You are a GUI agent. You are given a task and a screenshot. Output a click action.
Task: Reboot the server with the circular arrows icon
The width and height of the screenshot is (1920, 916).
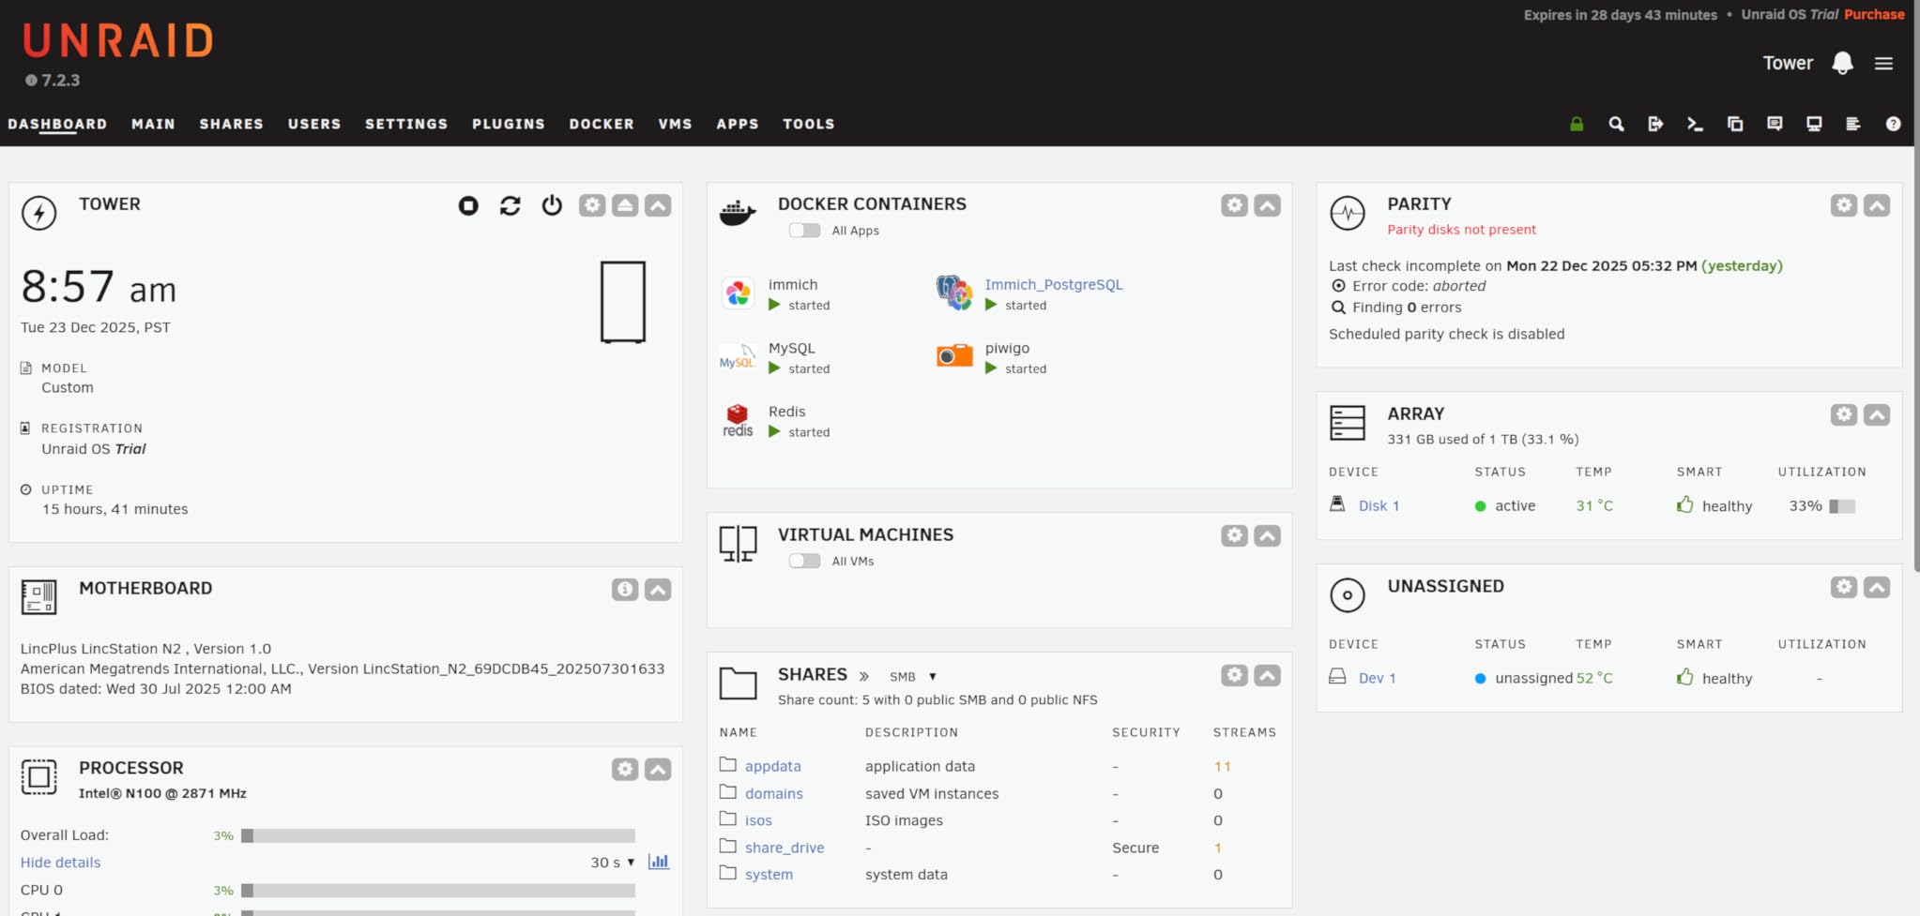point(510,205)
